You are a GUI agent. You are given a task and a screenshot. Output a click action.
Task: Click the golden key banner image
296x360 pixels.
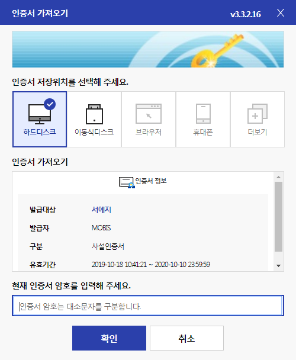pyautogui.click(x=148, y=49)
